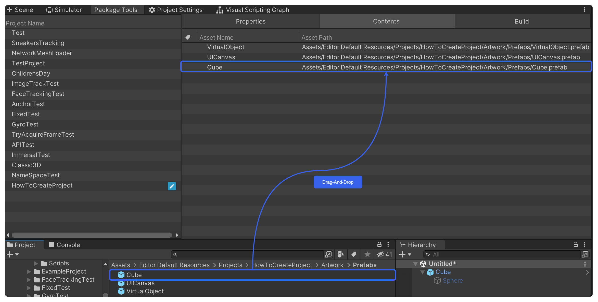Expand the ExampleProject folder
The width and height of the screenshot is (598, 302).
coord(29,271)
